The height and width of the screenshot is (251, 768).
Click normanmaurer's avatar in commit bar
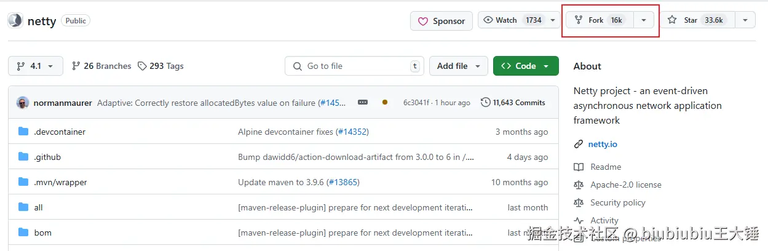pos(23,103)
